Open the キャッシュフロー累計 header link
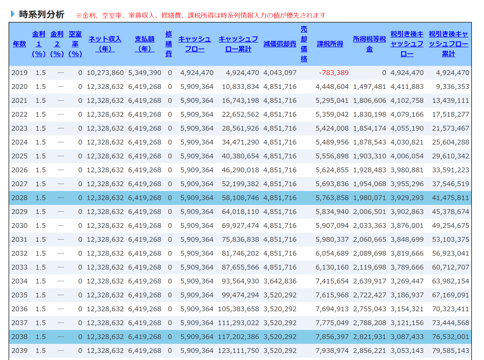The image size is (484, 360). pos(238,44)
